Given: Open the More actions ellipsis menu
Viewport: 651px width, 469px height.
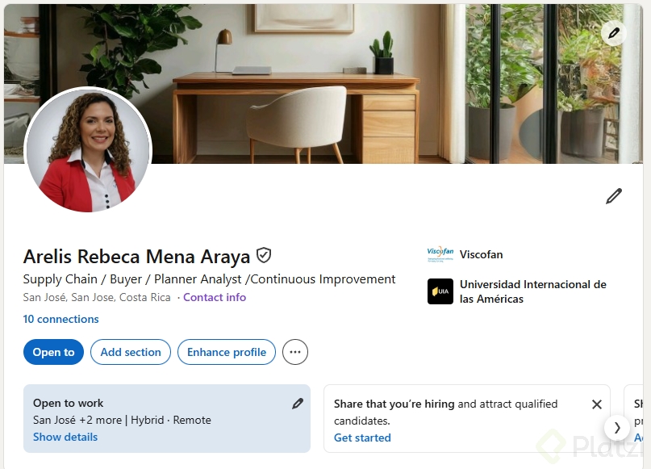Looking at the screenshot, I should pos(294,352).
